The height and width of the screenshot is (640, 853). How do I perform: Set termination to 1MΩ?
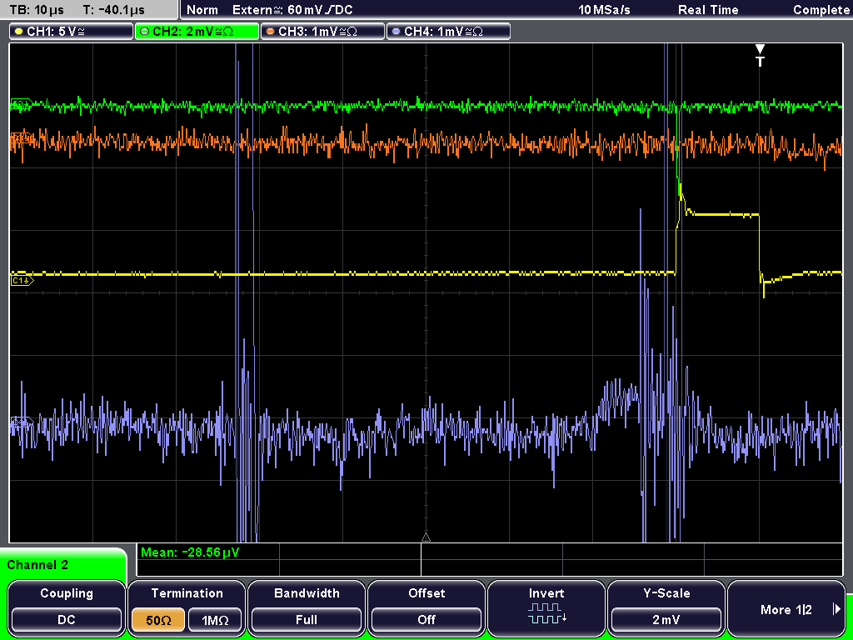pos(215,620)
